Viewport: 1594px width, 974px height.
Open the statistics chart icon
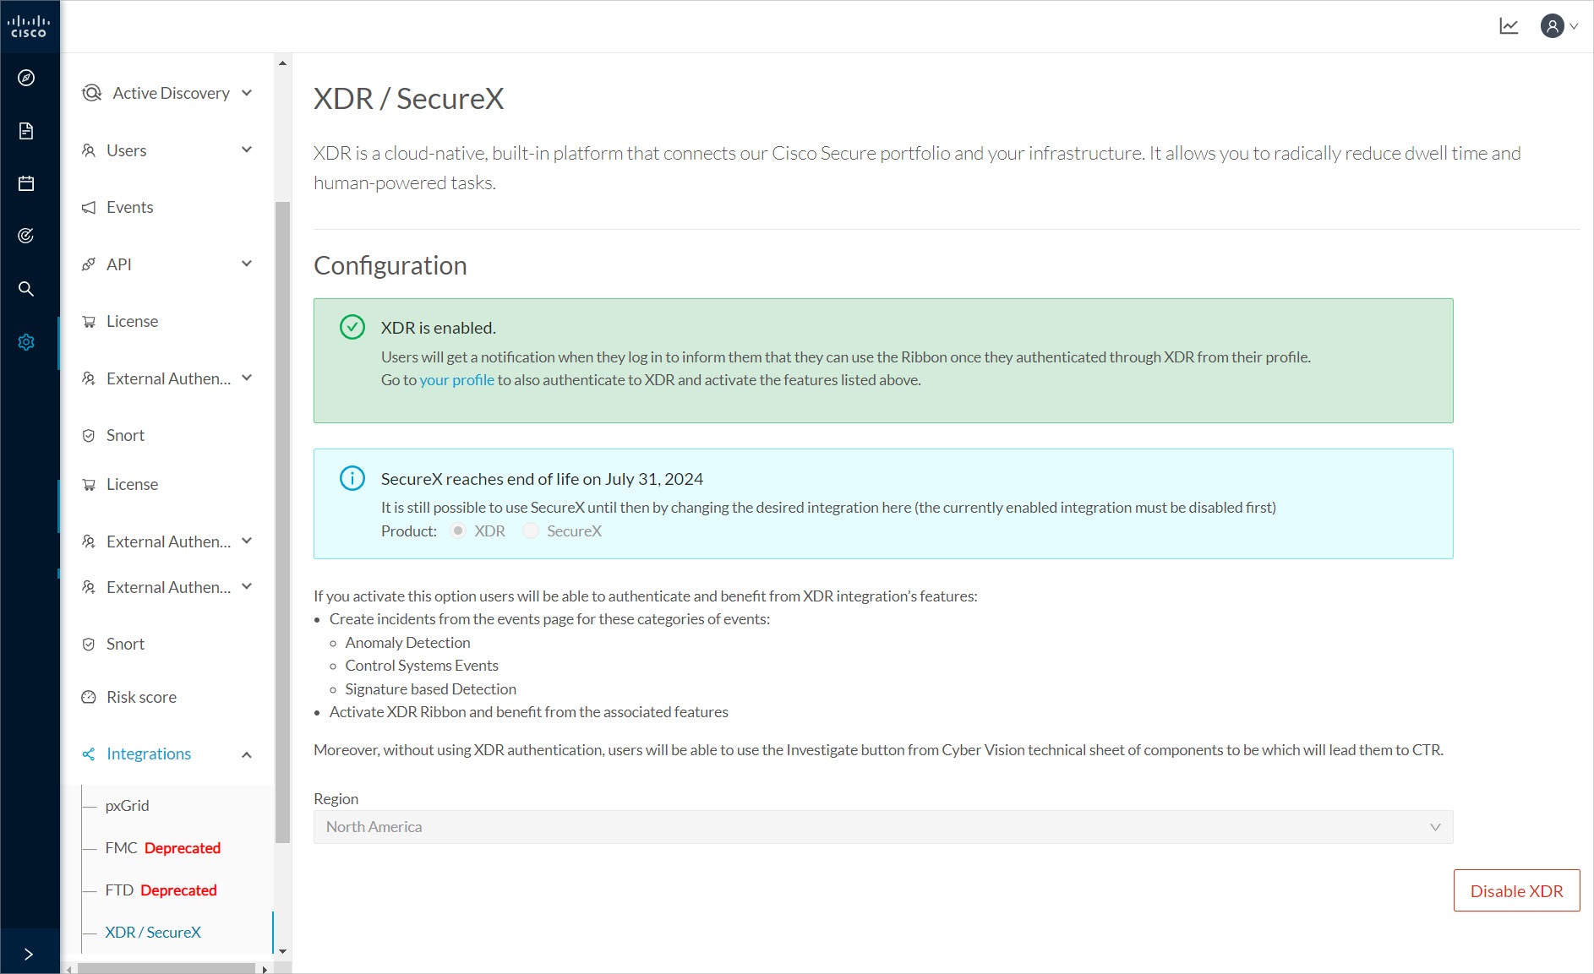(1509, 26)
